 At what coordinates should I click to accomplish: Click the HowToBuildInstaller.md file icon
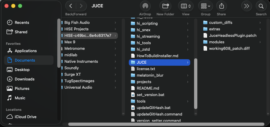click(133, 56)
